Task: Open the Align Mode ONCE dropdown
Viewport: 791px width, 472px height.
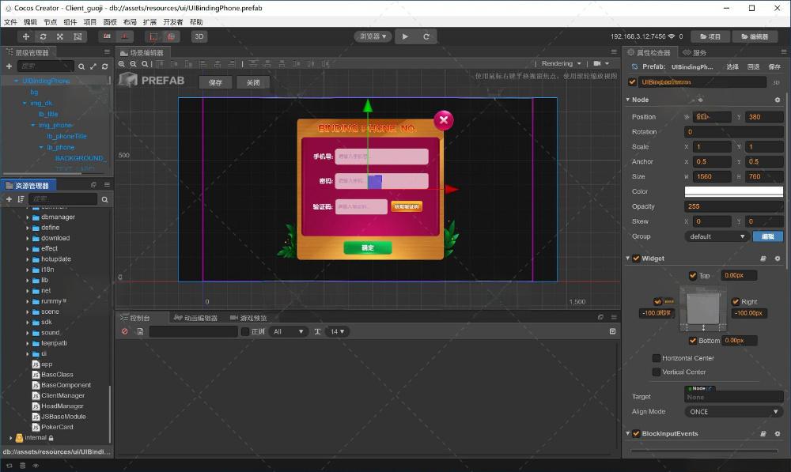Action: click(x=732, y=412)
